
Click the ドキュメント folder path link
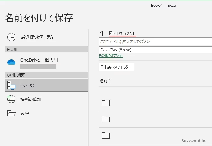(123, 33)
